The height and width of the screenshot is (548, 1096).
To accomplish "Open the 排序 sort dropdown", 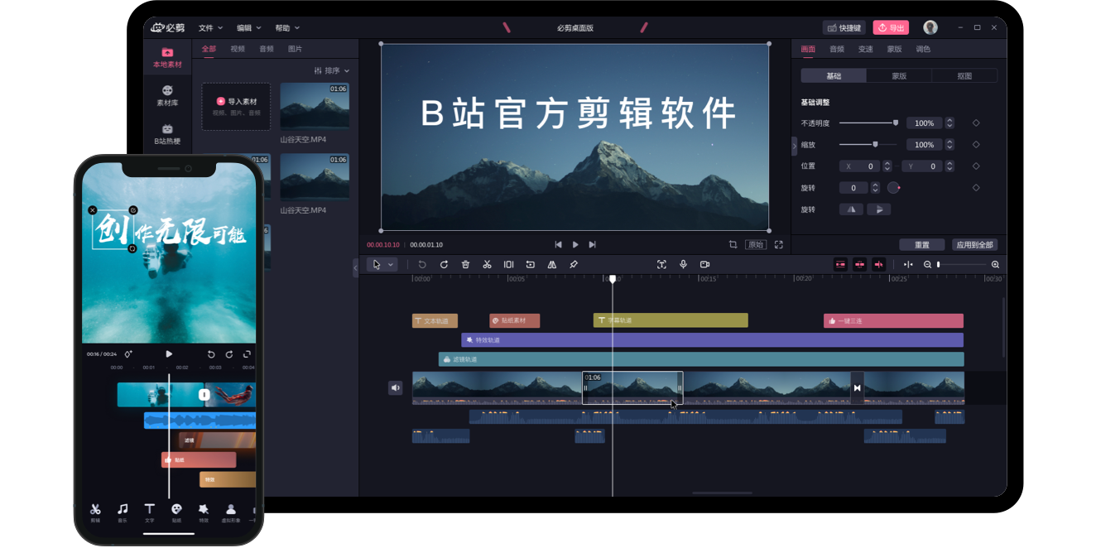I will 332,71.
